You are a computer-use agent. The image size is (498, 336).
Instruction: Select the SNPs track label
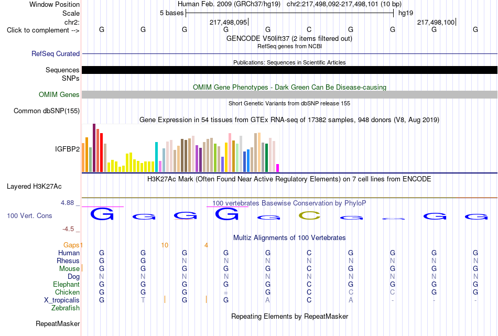pos(71,78)
